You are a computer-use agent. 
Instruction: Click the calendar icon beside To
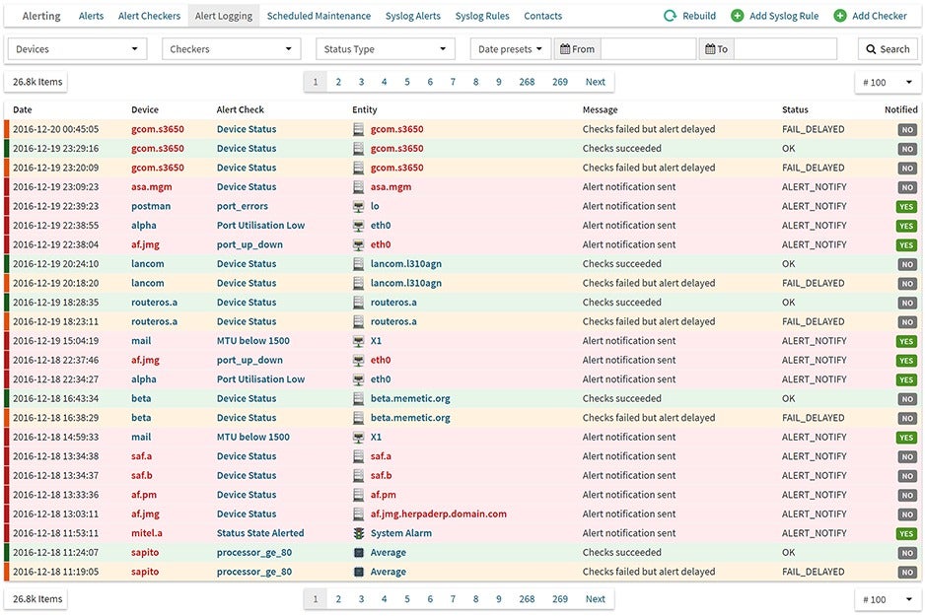point(710,49)
